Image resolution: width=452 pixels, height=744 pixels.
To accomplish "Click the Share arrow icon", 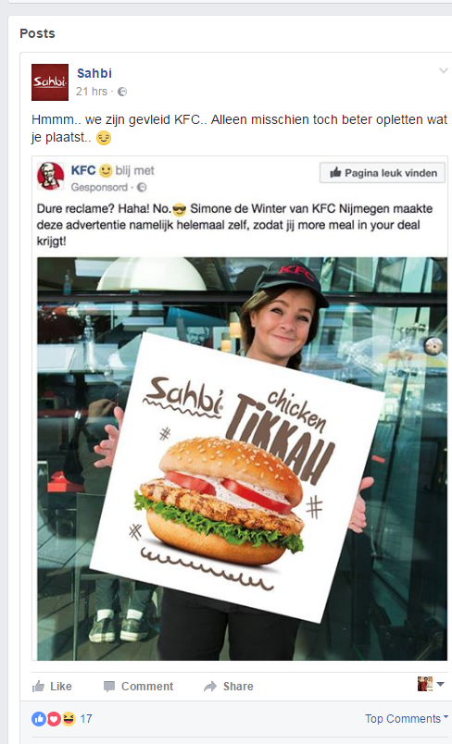I will click(210, 687).
